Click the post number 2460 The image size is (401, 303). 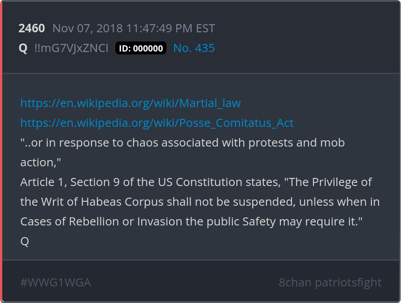(x=31, y=29)
